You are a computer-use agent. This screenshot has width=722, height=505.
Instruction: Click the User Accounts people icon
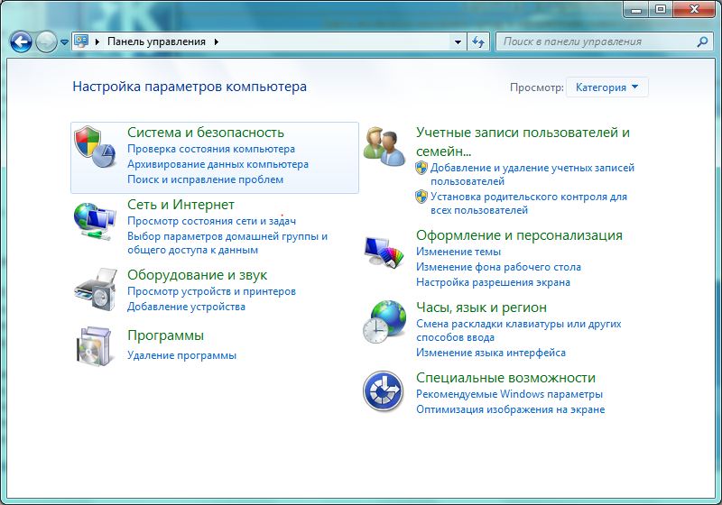click(x=384, y=147)
